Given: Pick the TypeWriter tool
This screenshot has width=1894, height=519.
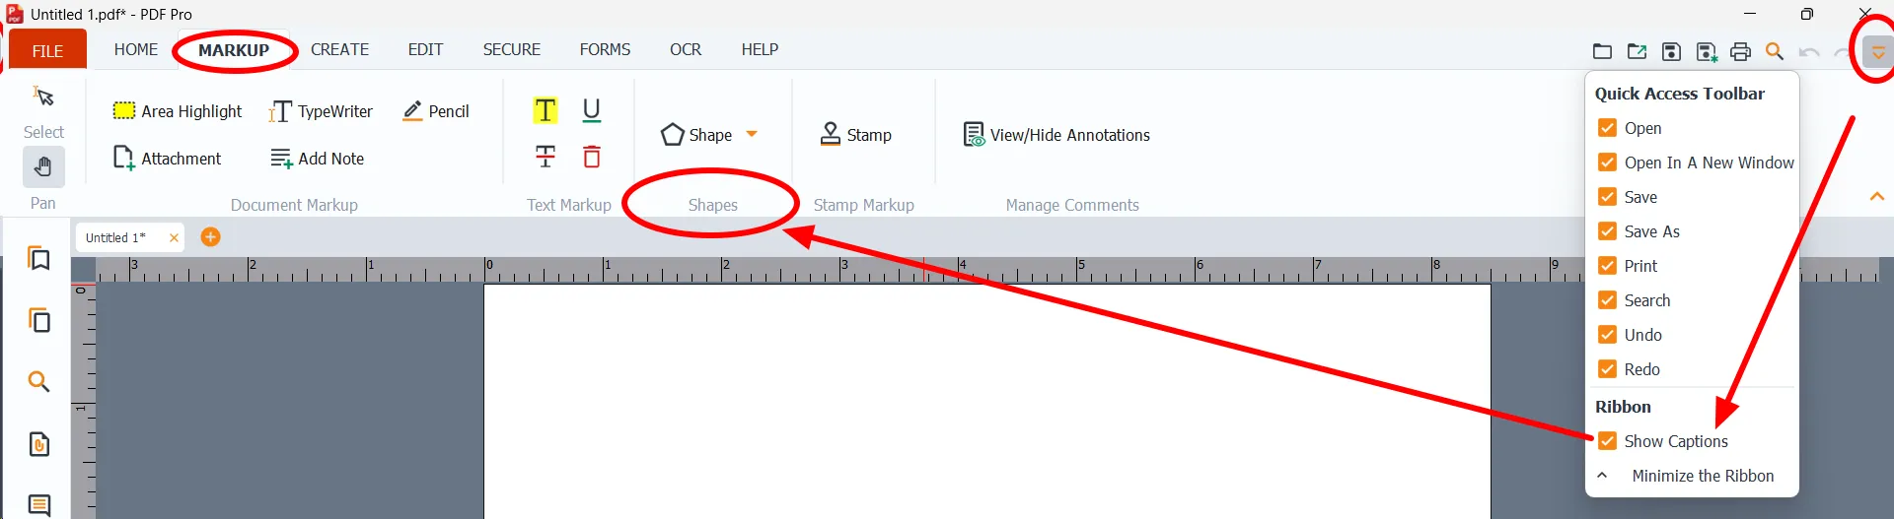Looking at the screenshot, I should click(x=321, y=111).
